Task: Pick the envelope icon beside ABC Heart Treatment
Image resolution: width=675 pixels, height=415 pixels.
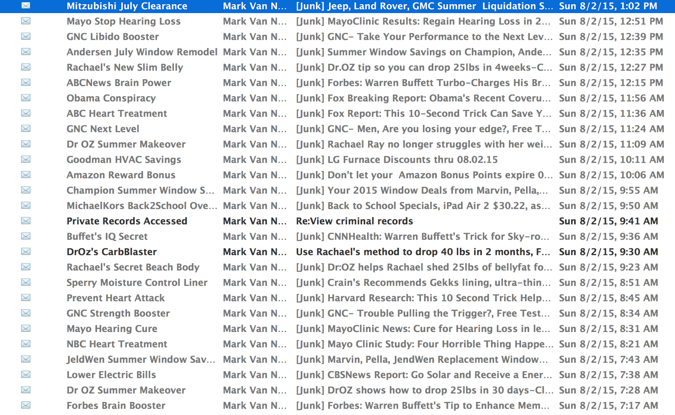Action: coord(26,113)
